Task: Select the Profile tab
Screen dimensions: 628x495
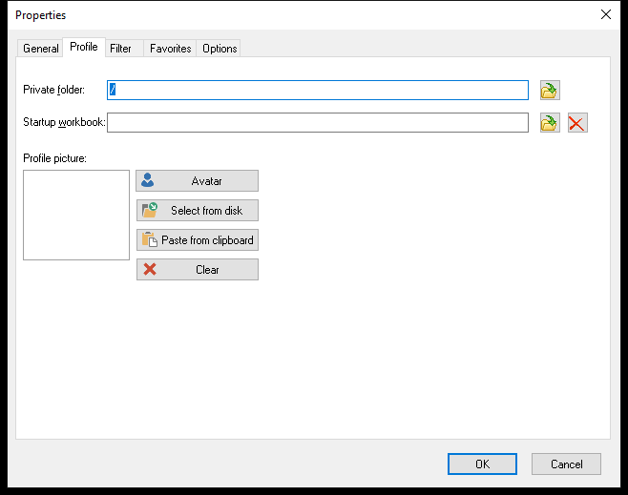Action: click(x=84, y=48)
